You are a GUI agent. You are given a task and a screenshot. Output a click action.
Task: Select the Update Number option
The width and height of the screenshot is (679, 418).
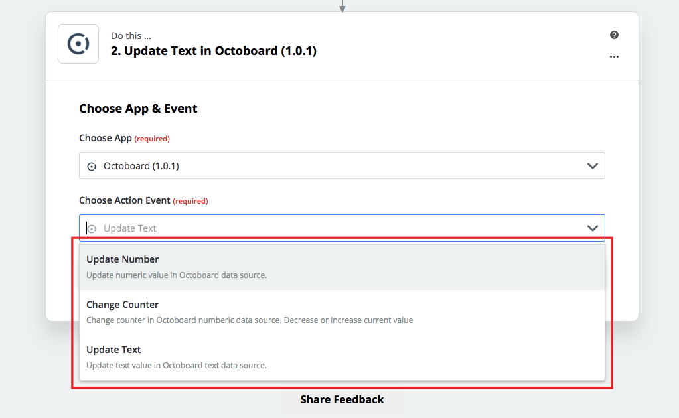(342, 267)
